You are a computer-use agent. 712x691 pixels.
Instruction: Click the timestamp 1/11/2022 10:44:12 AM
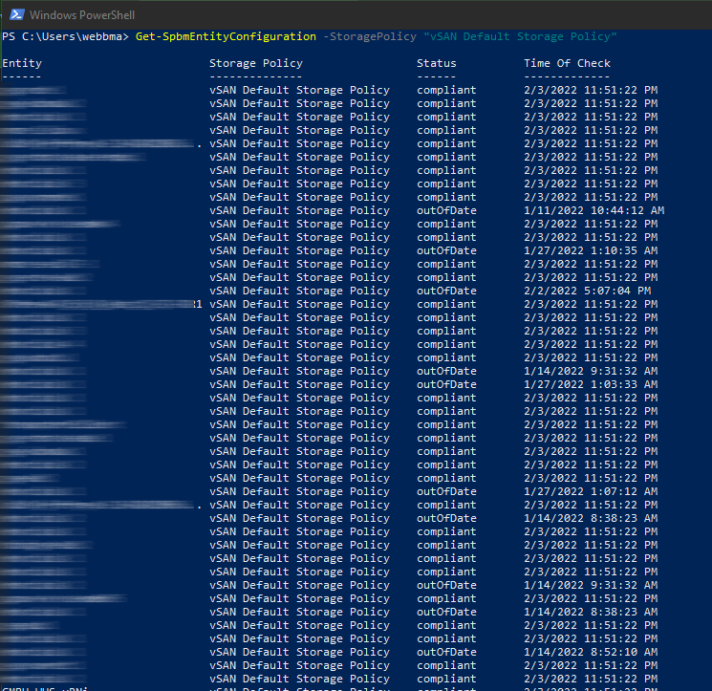coord(593,210)
